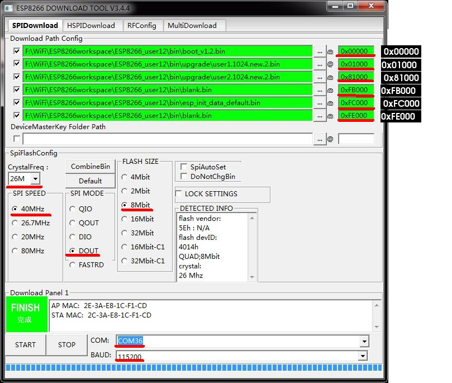Click the DETECTED INFO scrollbar up arrow

(252, 218)
